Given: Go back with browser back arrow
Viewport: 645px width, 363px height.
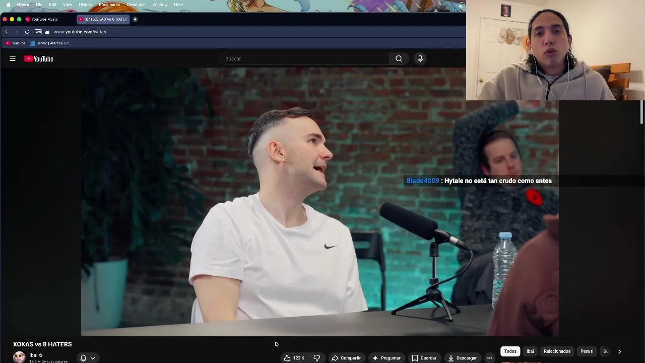Looking at the screenshot, I should click(7, 32).
